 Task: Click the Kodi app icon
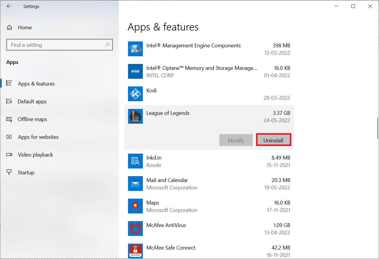click(135, 94)
